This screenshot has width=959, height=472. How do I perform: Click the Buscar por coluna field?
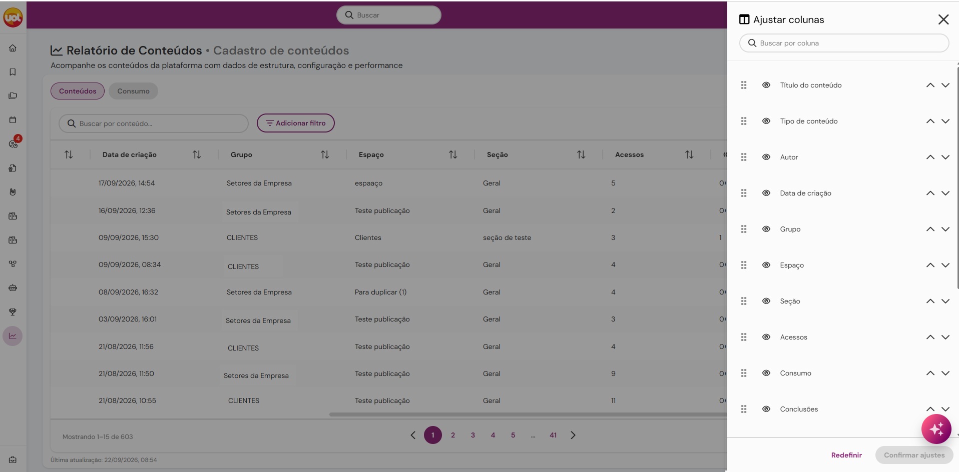844,43
